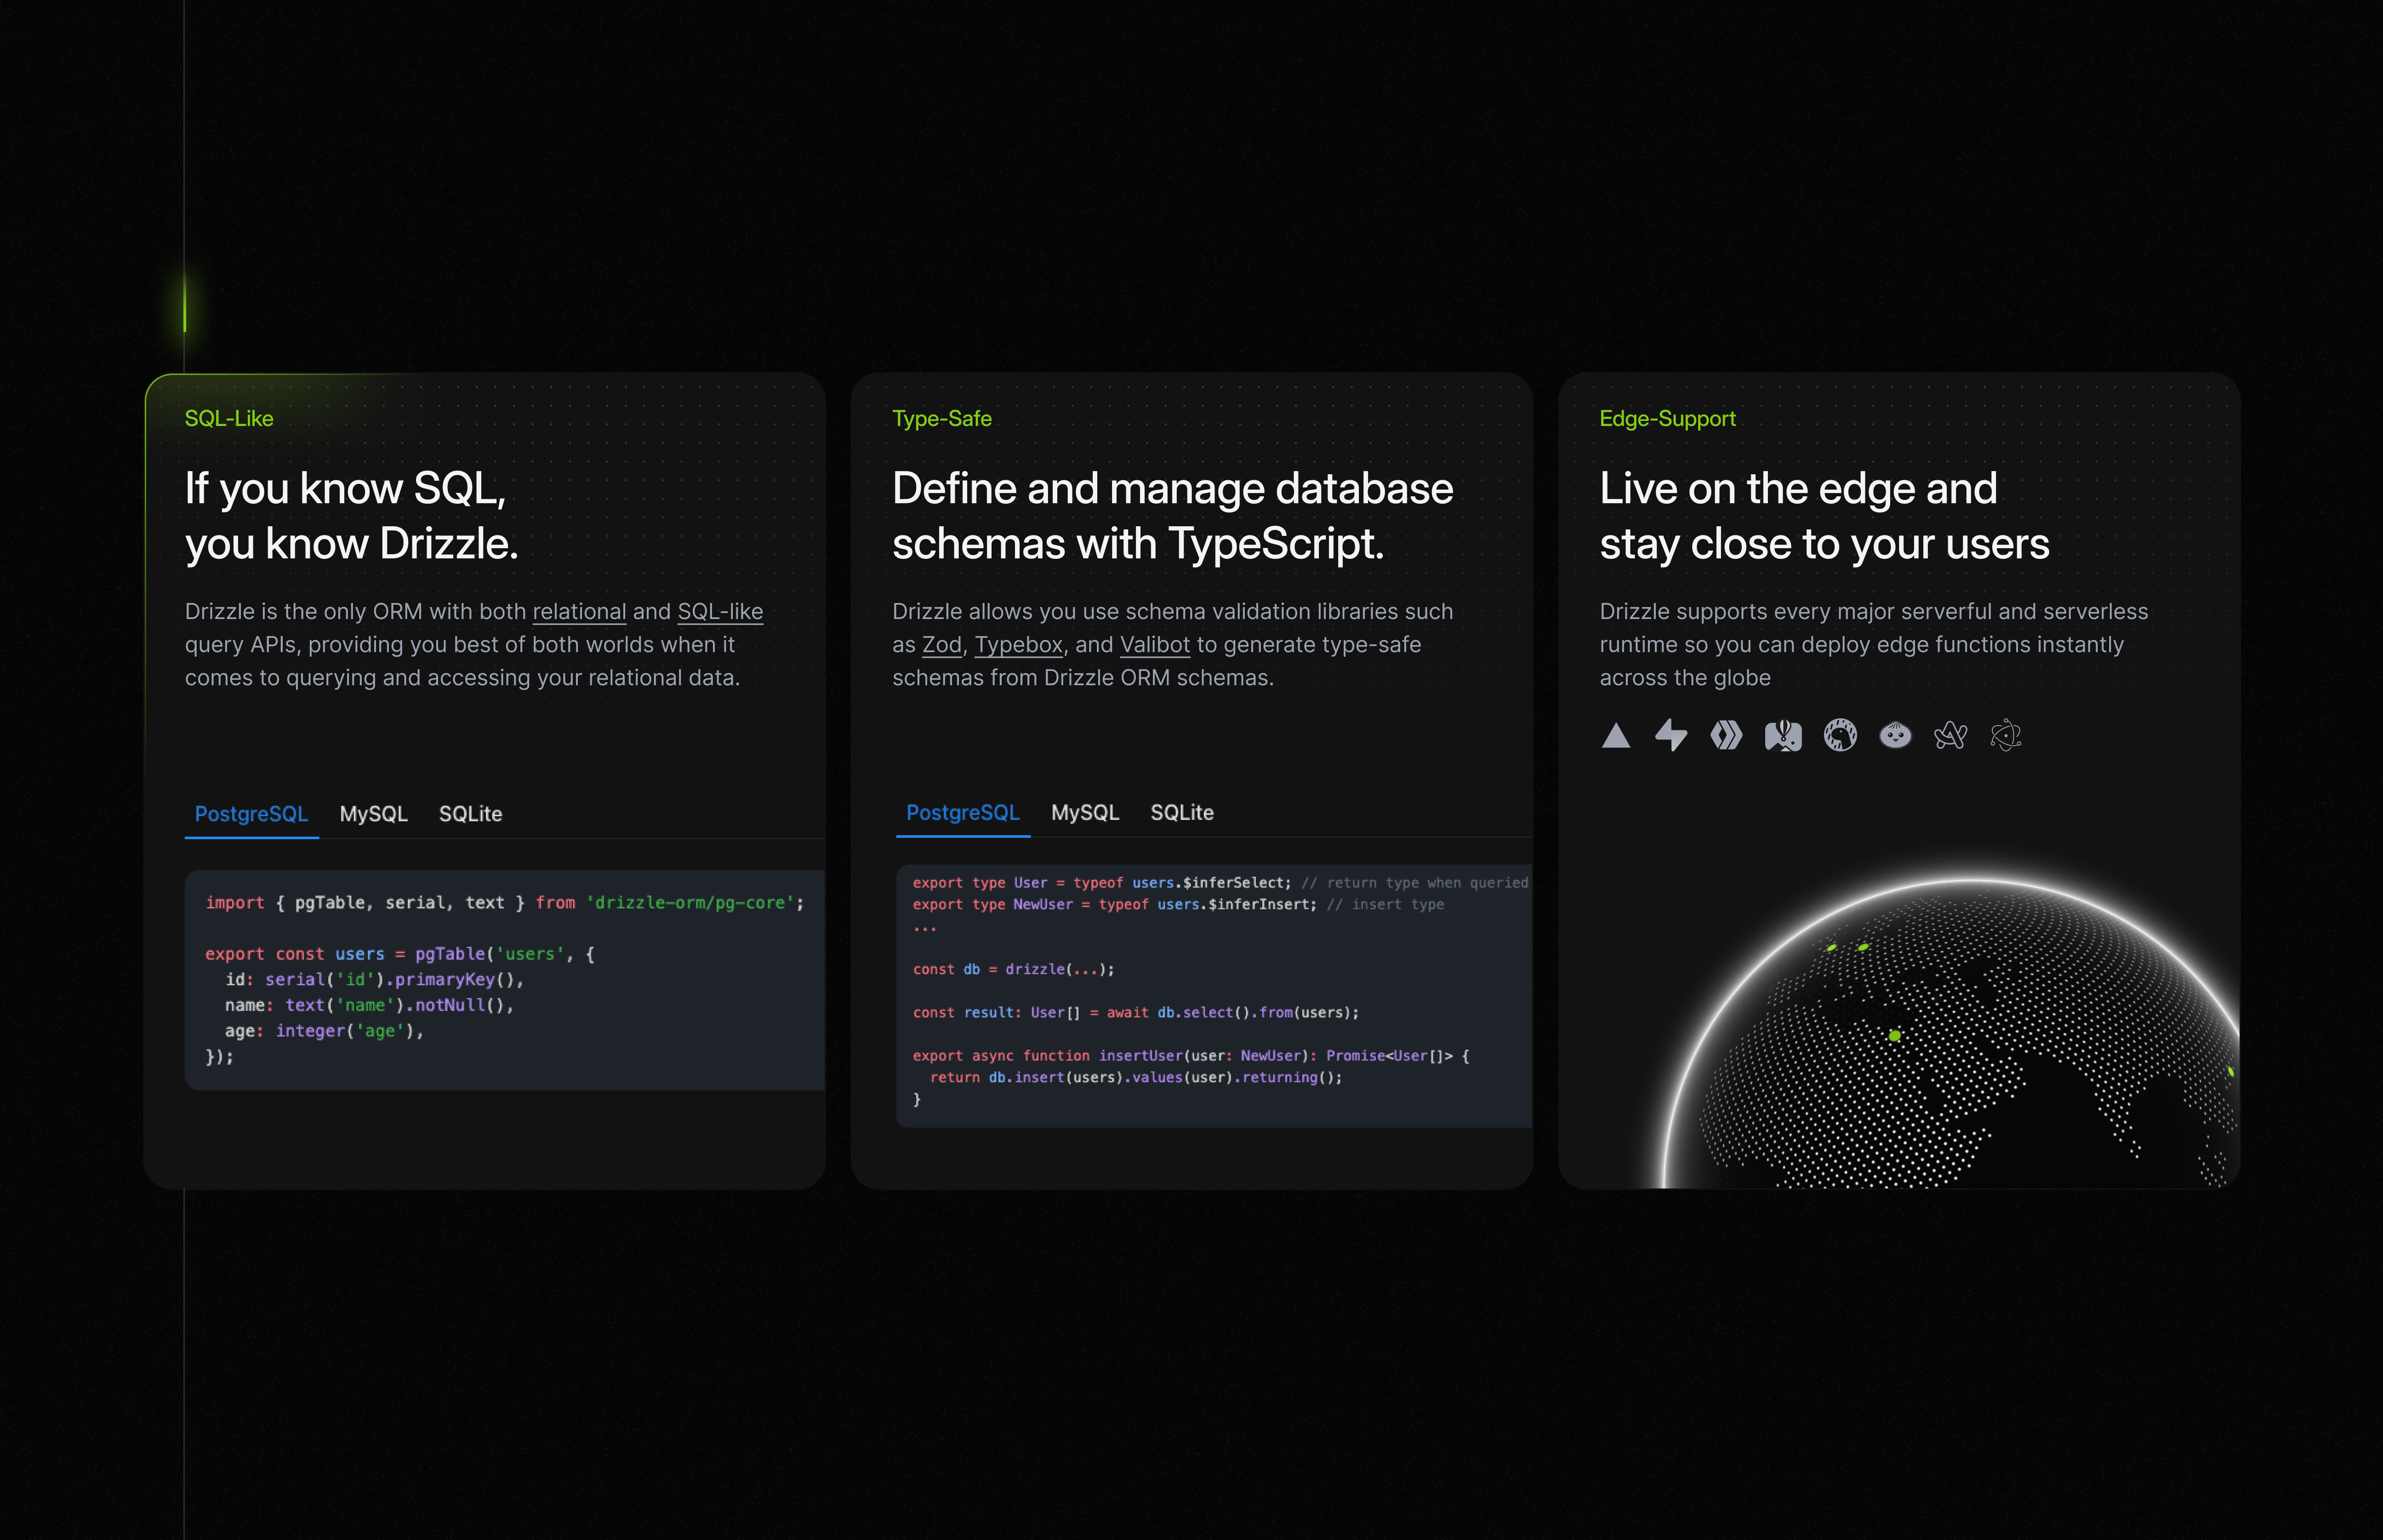Select PostgreSQL tab in Type-Safe card

pos(962,813)
